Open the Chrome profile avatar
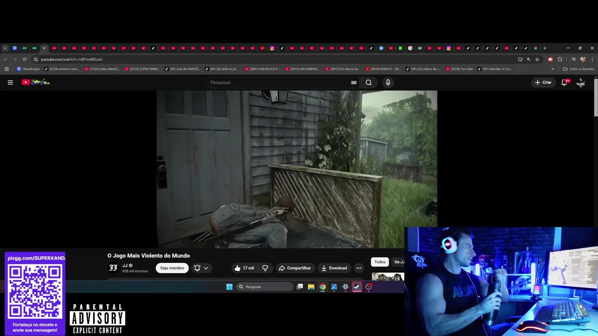Screen dimensions: 598x336 [x=583, y=59]
